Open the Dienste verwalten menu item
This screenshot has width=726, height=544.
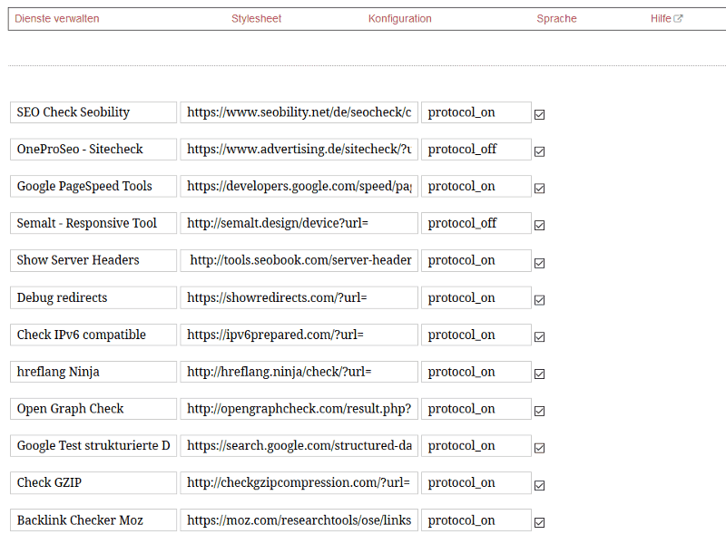tap(57, 18)
